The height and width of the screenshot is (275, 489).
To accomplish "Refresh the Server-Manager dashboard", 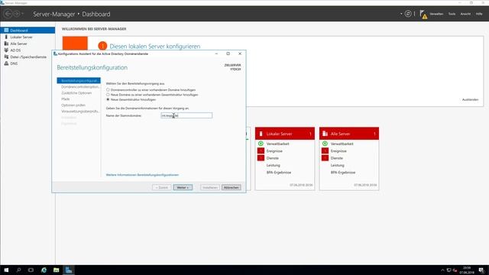I will pos(408,14).
